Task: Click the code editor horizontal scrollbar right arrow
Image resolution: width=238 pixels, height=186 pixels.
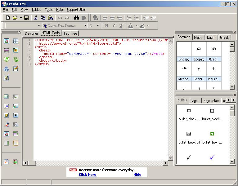Action: pyautogui.click(x=166, y=163)
